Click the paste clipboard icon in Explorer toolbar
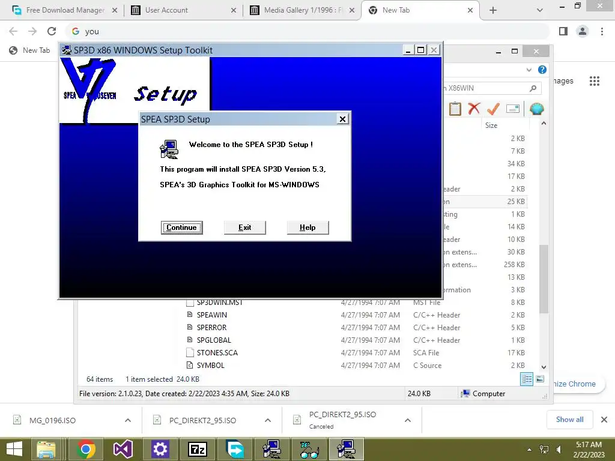The height and width of the screenshot is (461, 615). (455, 109)
